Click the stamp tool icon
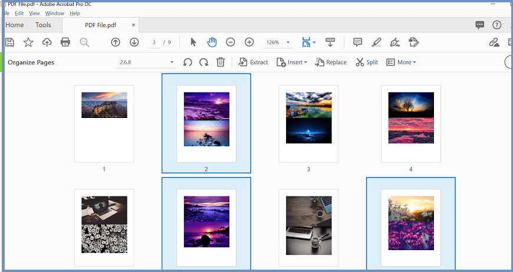513x272 pixels. [413, 42]
